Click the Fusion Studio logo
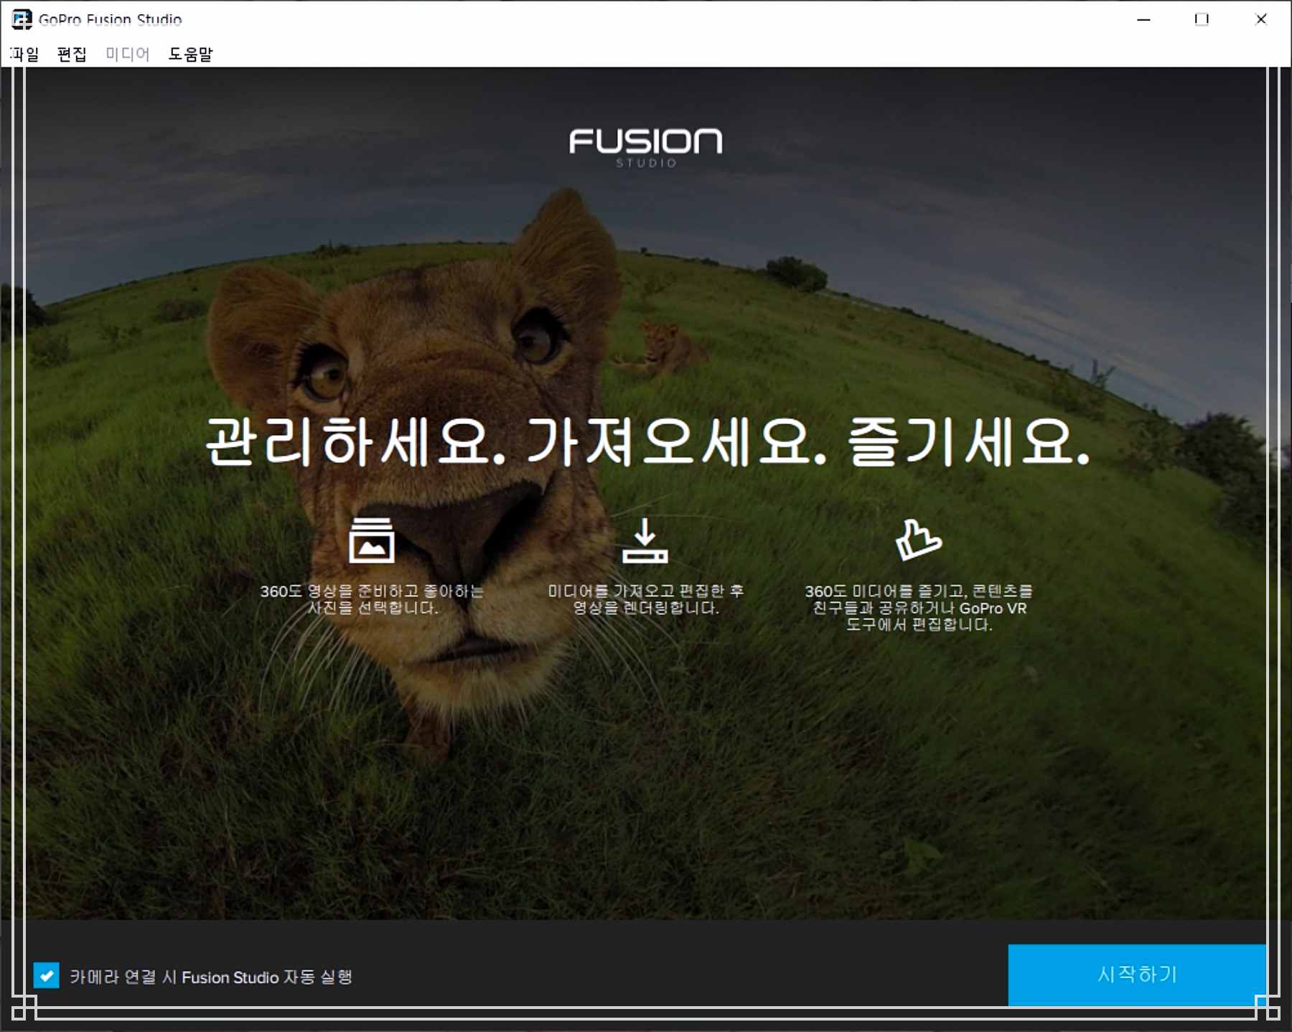The height and width of the screenshot is (1032, 1292). coord(646,148)
